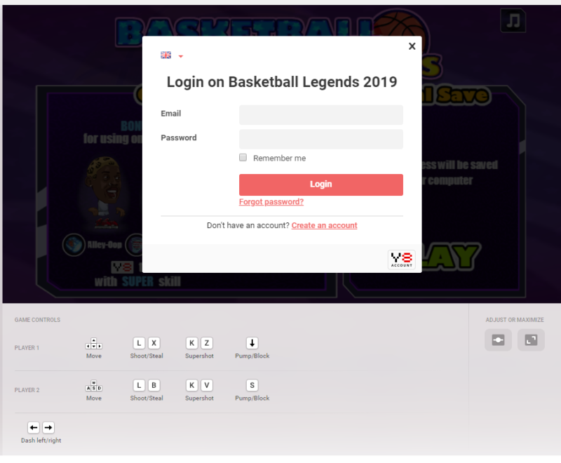Expand the language dropdown arrow
Screen dimensions: 561x463
(x=181, y=56)
